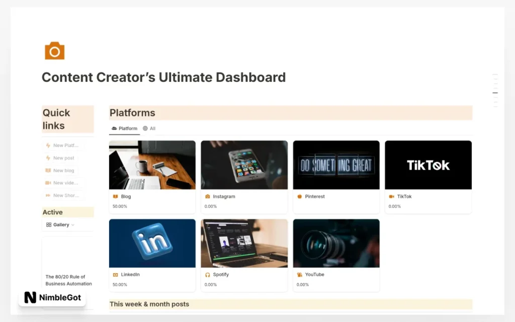Click the YouTube card's camera icon

300,275
